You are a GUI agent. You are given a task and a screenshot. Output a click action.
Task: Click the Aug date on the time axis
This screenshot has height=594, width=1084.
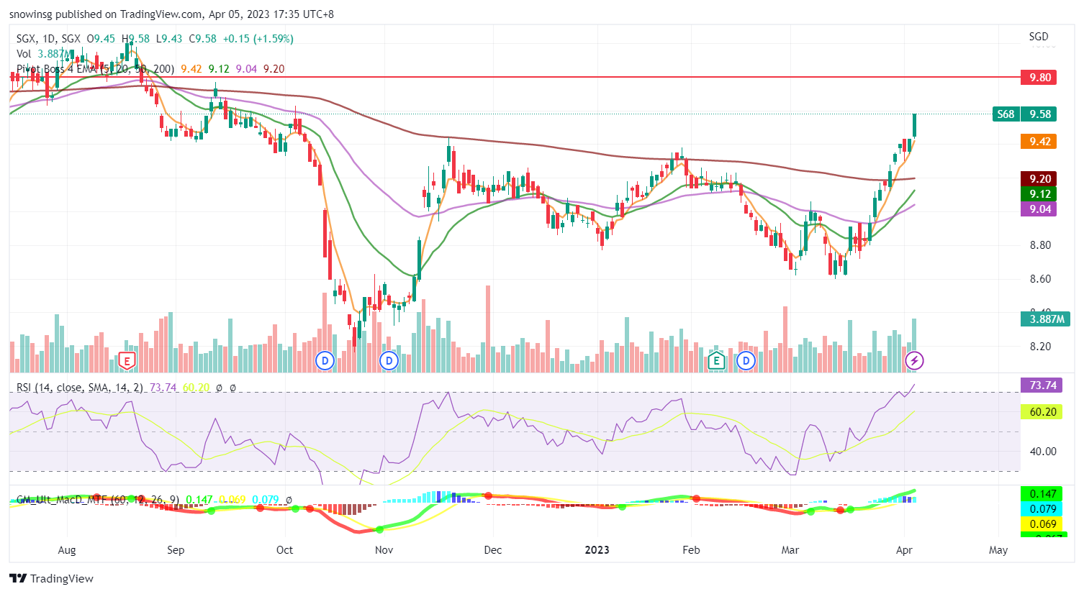coord(66,549)
